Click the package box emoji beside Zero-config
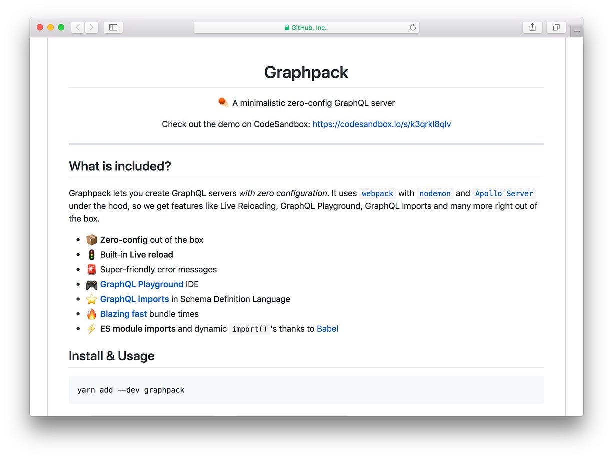The height and width of the screenshot is (459, 613). pos(91,240)
